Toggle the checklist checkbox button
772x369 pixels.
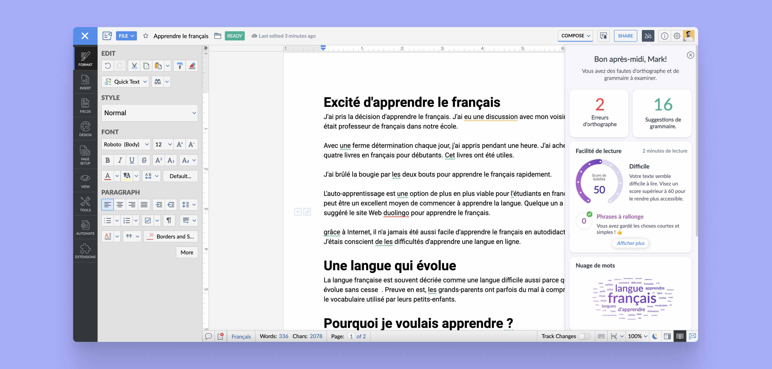pyautogui.click(x=148, y=221)
